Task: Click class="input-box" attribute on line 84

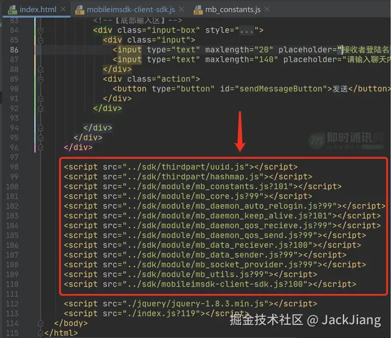Action: click(159, 31)
